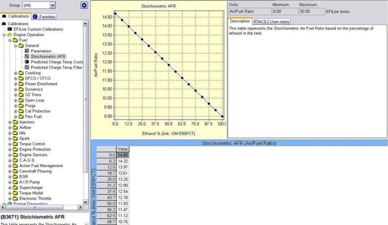388x225 pixels.
Task: Select the 12.54 value cell
Action: coord(123,191)
